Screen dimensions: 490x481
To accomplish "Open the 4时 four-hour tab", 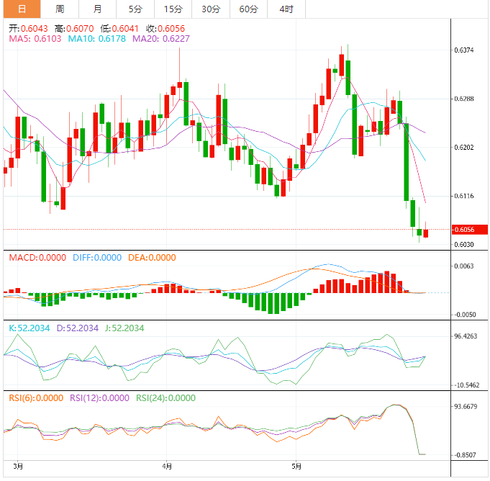I will pos(286,9).
